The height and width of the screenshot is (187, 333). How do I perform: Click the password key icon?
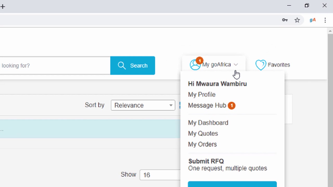point(285,20)
